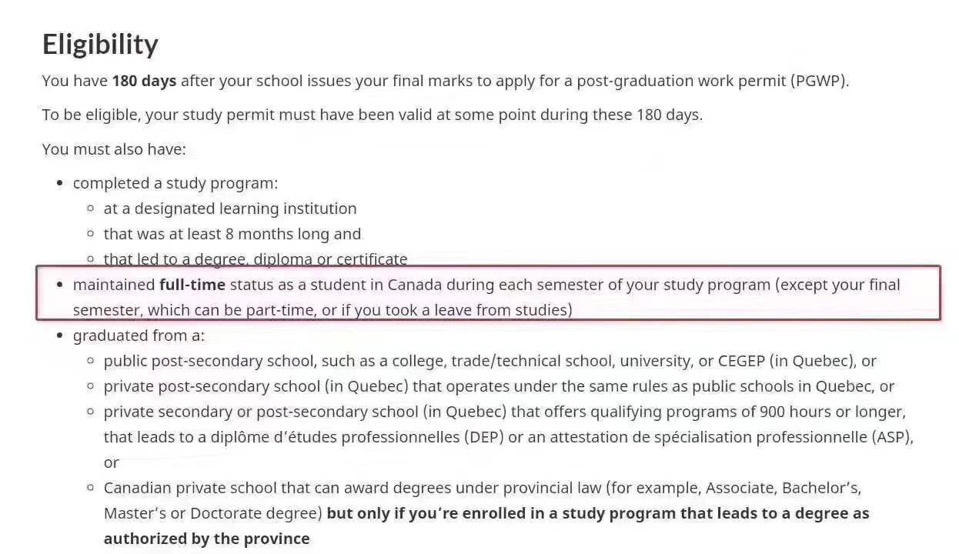Click "that led to a degree, diploma or certificate"
The width and height of the screenshot is (959, 554).
[x=256, y=259]
